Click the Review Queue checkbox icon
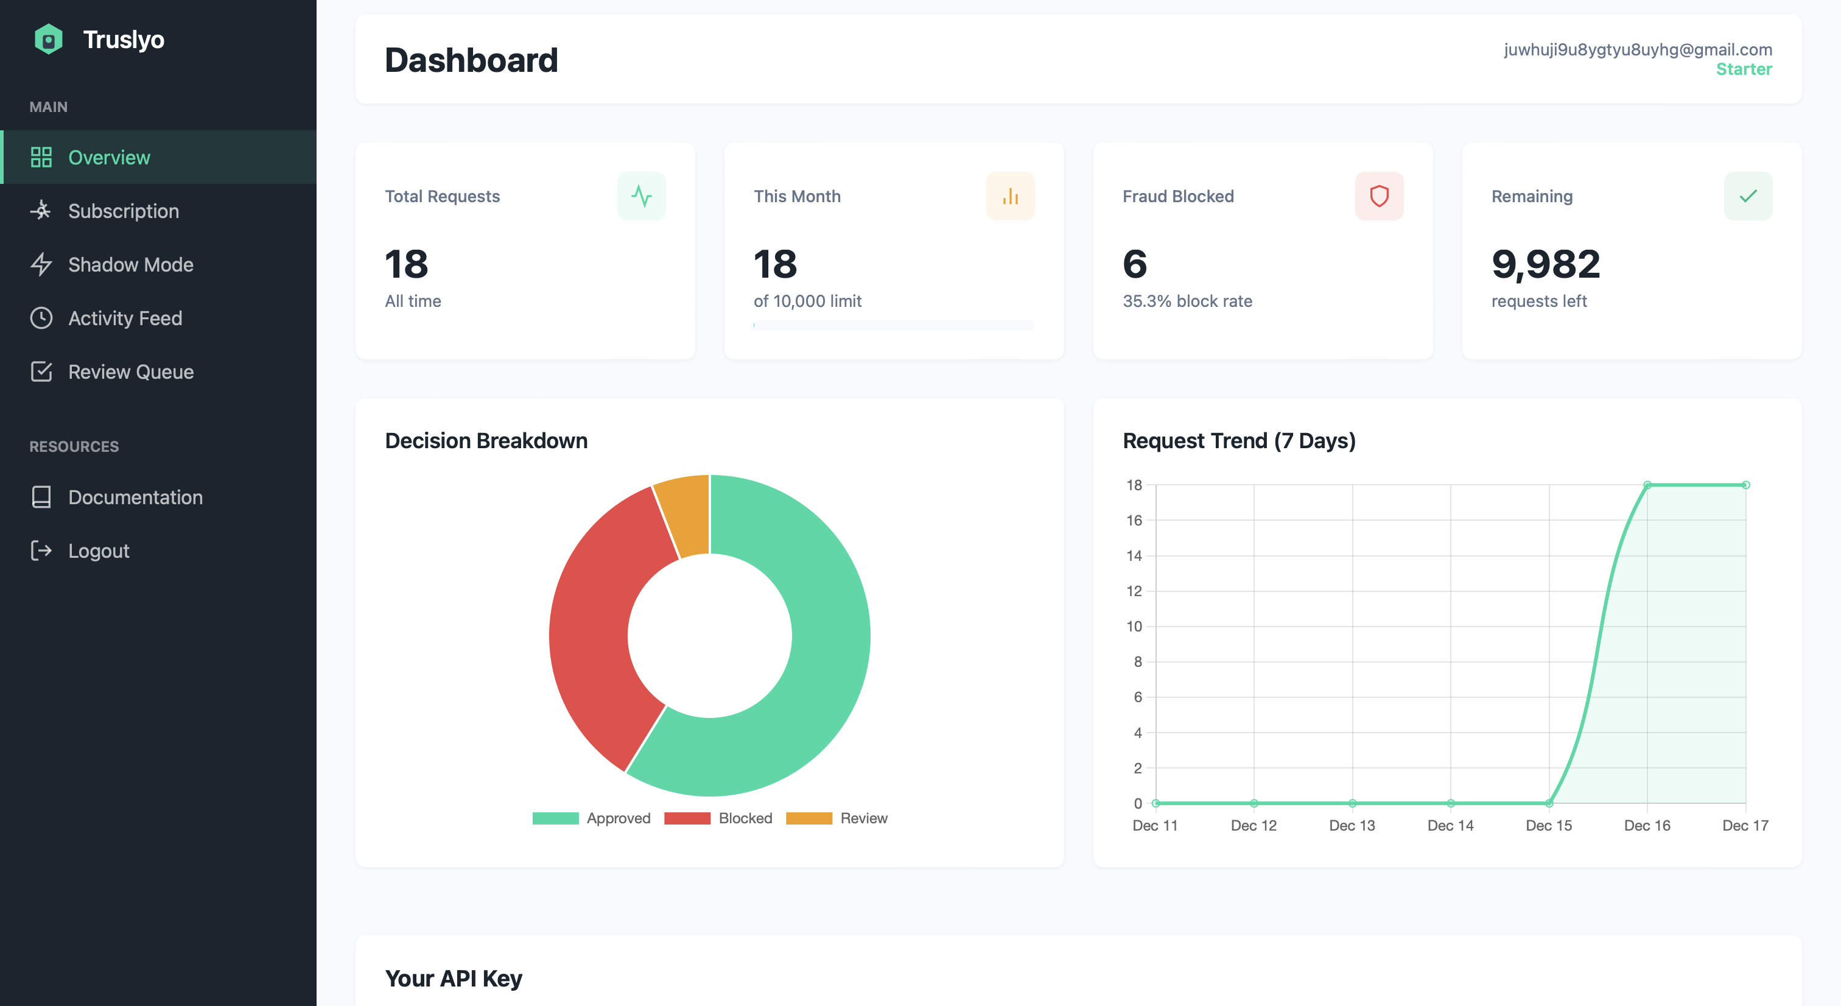The height and width of the screenshot is (1006, 1841). click(x=41, y=372)
